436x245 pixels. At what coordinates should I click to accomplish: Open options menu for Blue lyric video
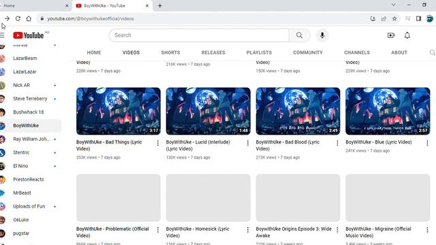coord(427,143)
